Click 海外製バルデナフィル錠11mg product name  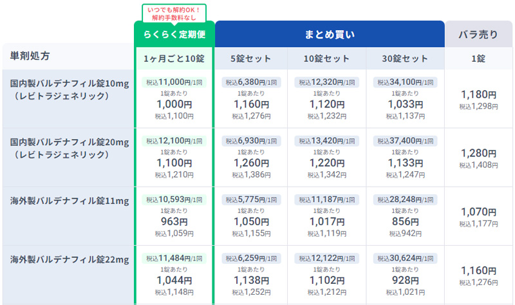click(x=69, y=201)
